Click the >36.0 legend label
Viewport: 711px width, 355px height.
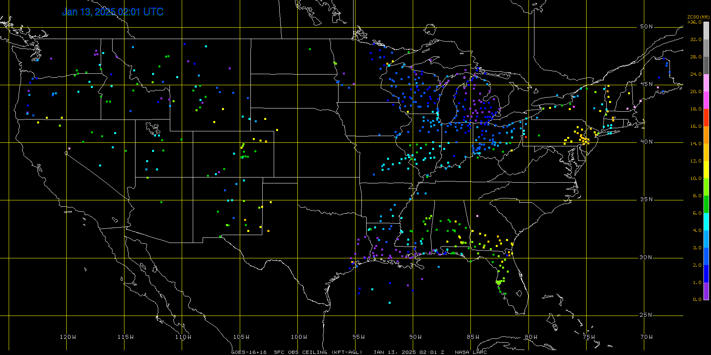pos(694,22)
